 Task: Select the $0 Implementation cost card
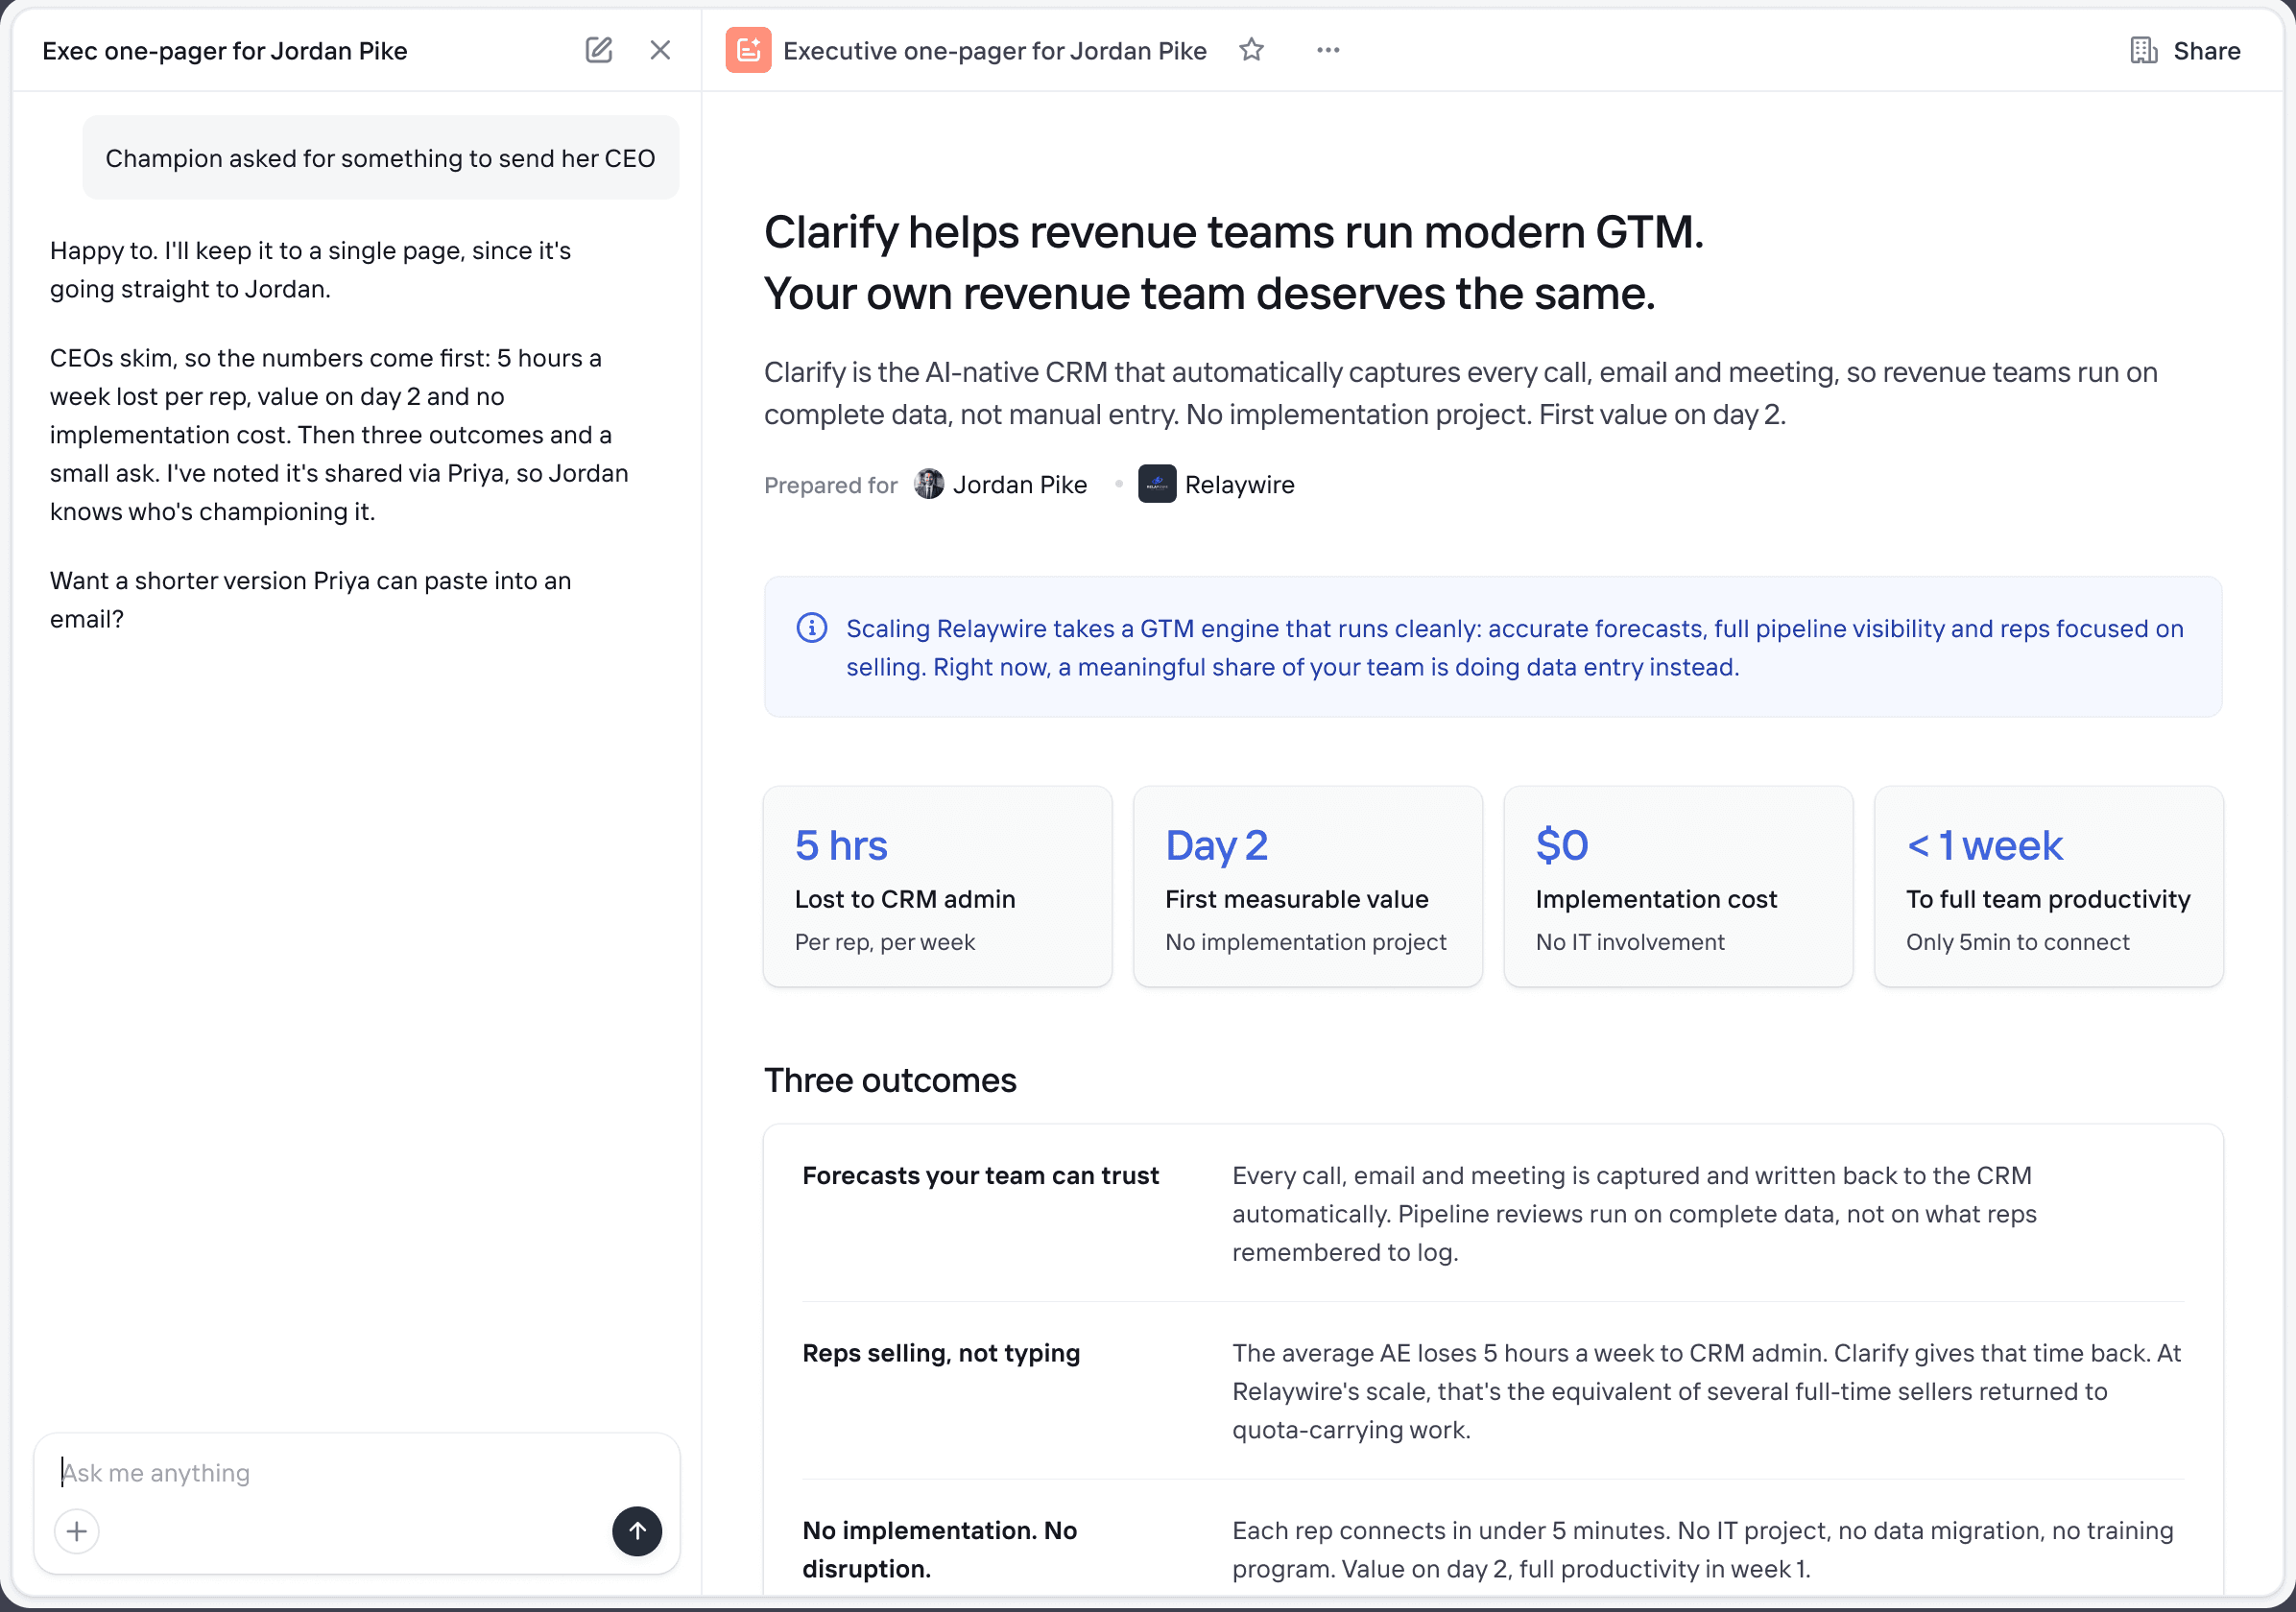pos(1678,887)
